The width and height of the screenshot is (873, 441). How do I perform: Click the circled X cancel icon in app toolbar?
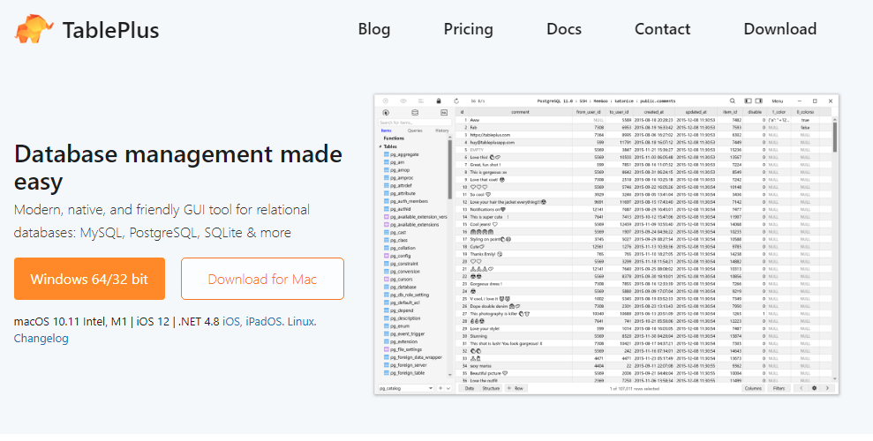pyautogui.click(x=385, y=101)
